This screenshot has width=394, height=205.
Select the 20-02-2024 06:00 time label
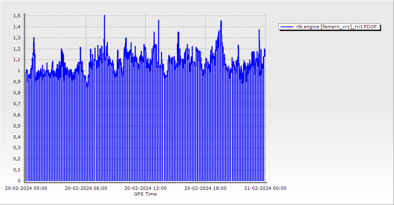[86, 189]
